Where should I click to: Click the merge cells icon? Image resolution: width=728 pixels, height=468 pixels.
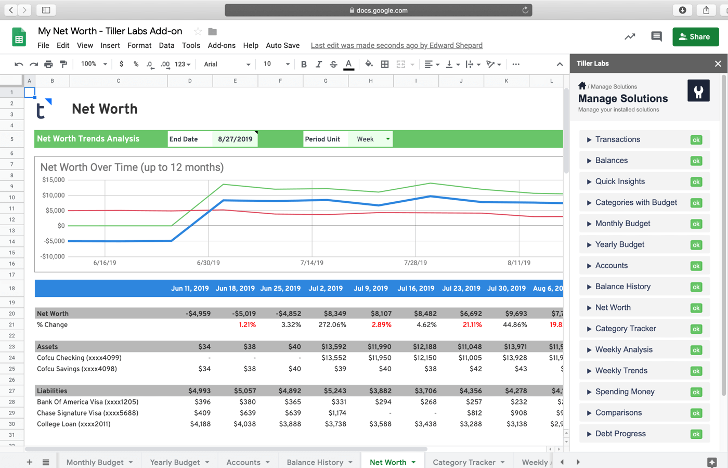coord(400,64)
